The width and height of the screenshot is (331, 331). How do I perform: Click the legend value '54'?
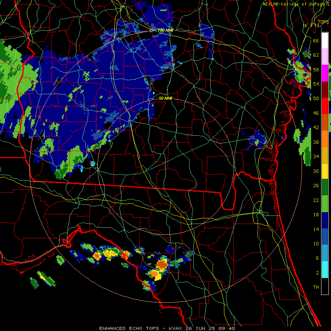316,84
